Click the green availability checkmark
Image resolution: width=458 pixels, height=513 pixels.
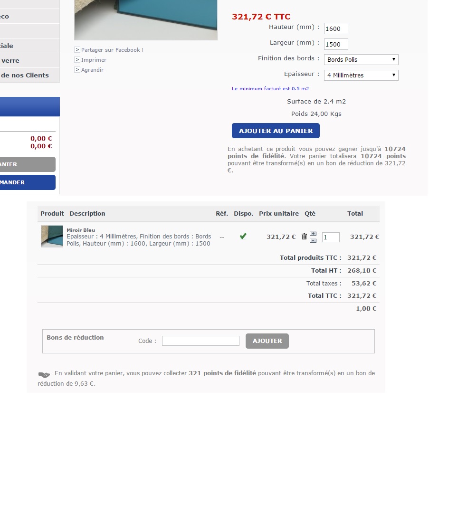[x=243, y=236]
